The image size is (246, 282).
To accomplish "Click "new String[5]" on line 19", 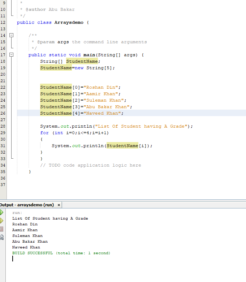I will pos(93,68).
